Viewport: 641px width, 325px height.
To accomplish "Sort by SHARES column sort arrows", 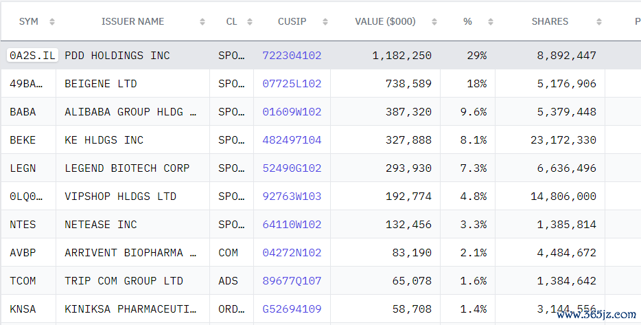I will [x=599, y=22].
